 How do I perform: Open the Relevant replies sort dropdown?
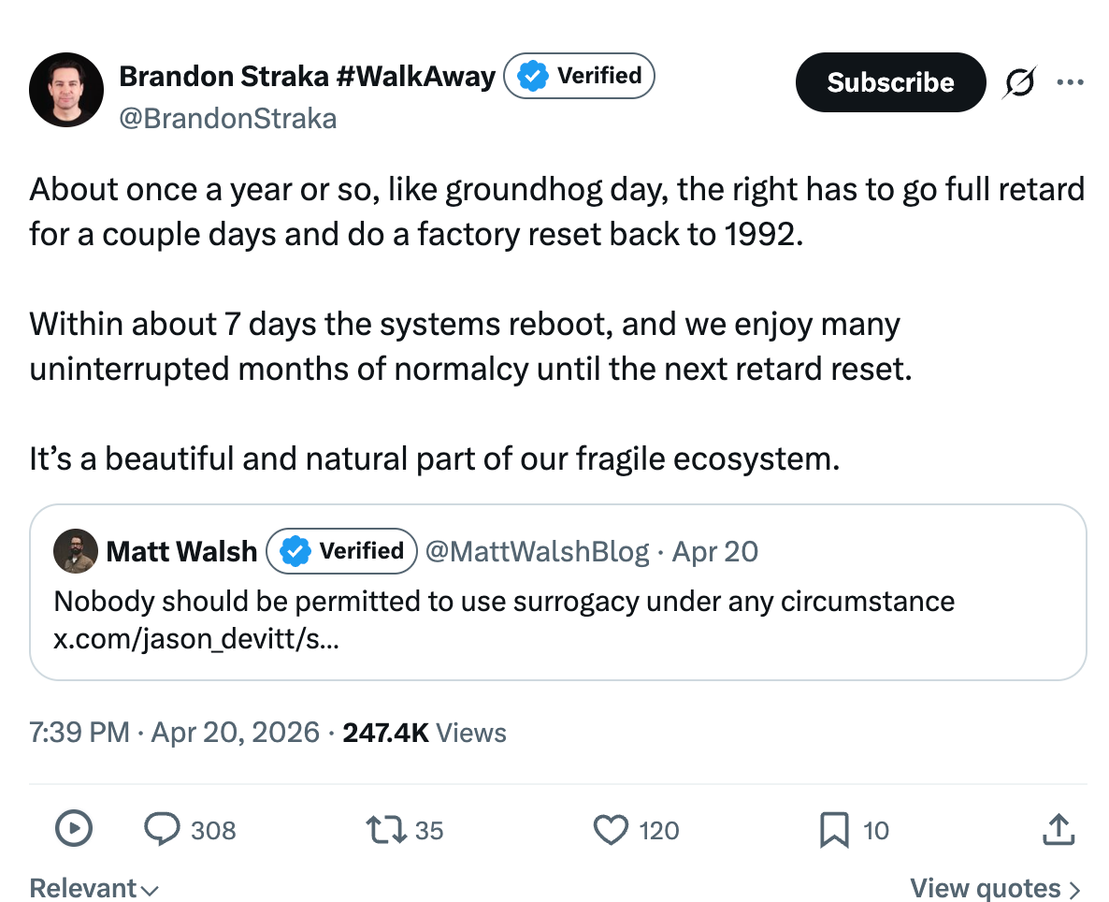pyautogui.click(x=94, y=888)
